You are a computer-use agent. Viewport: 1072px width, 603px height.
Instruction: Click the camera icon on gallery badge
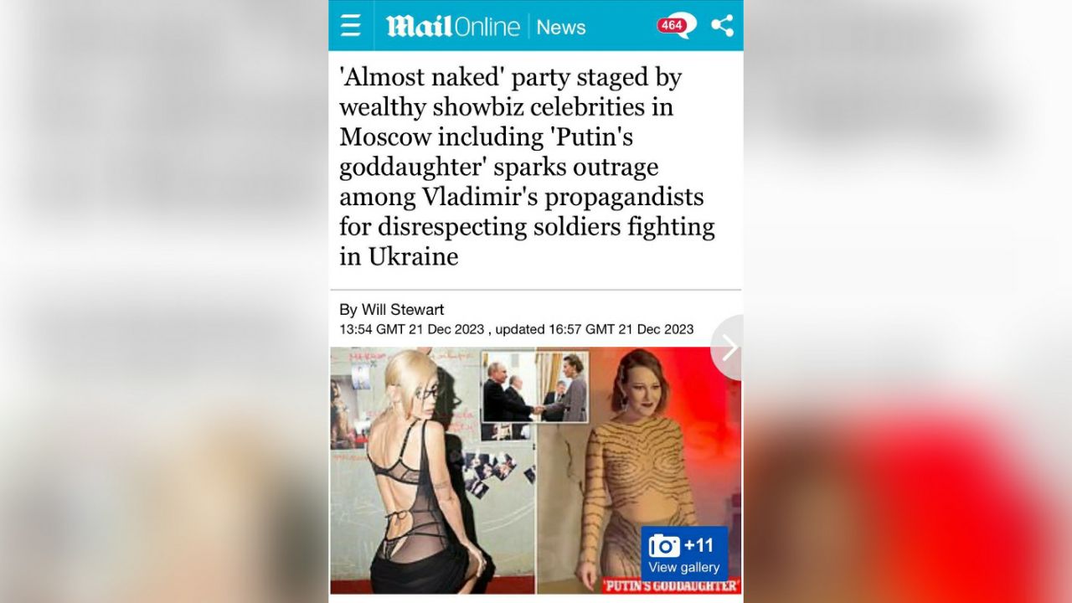[664, 546]
